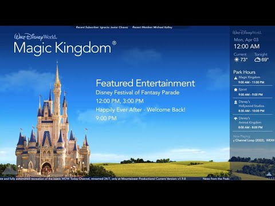Click the 69° tonight temperature
Viewport: 275px width, 206px height.
(x=265, y=60)
